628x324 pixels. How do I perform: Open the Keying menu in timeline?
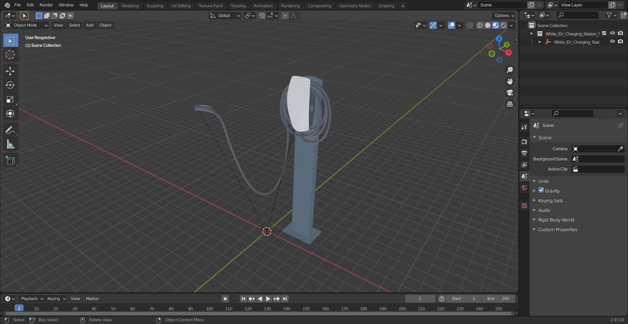pos(56,299)
